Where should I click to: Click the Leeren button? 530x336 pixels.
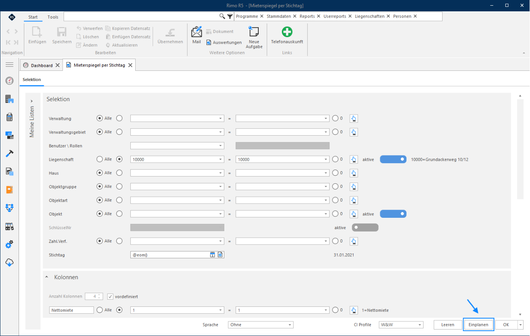[x=448, y=325]
